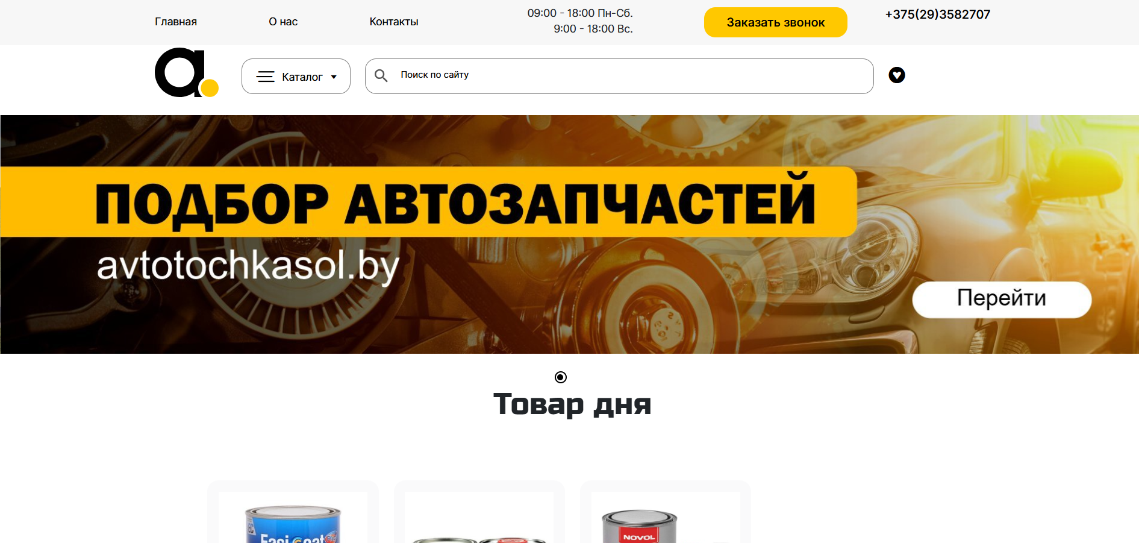
Task: Click the Заказать звонок button
Action: click(776, 22)
